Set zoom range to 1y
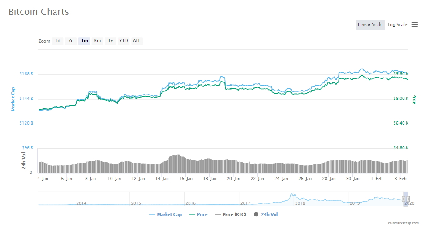This screenshot has height=229, width=425. pos(110,41)
